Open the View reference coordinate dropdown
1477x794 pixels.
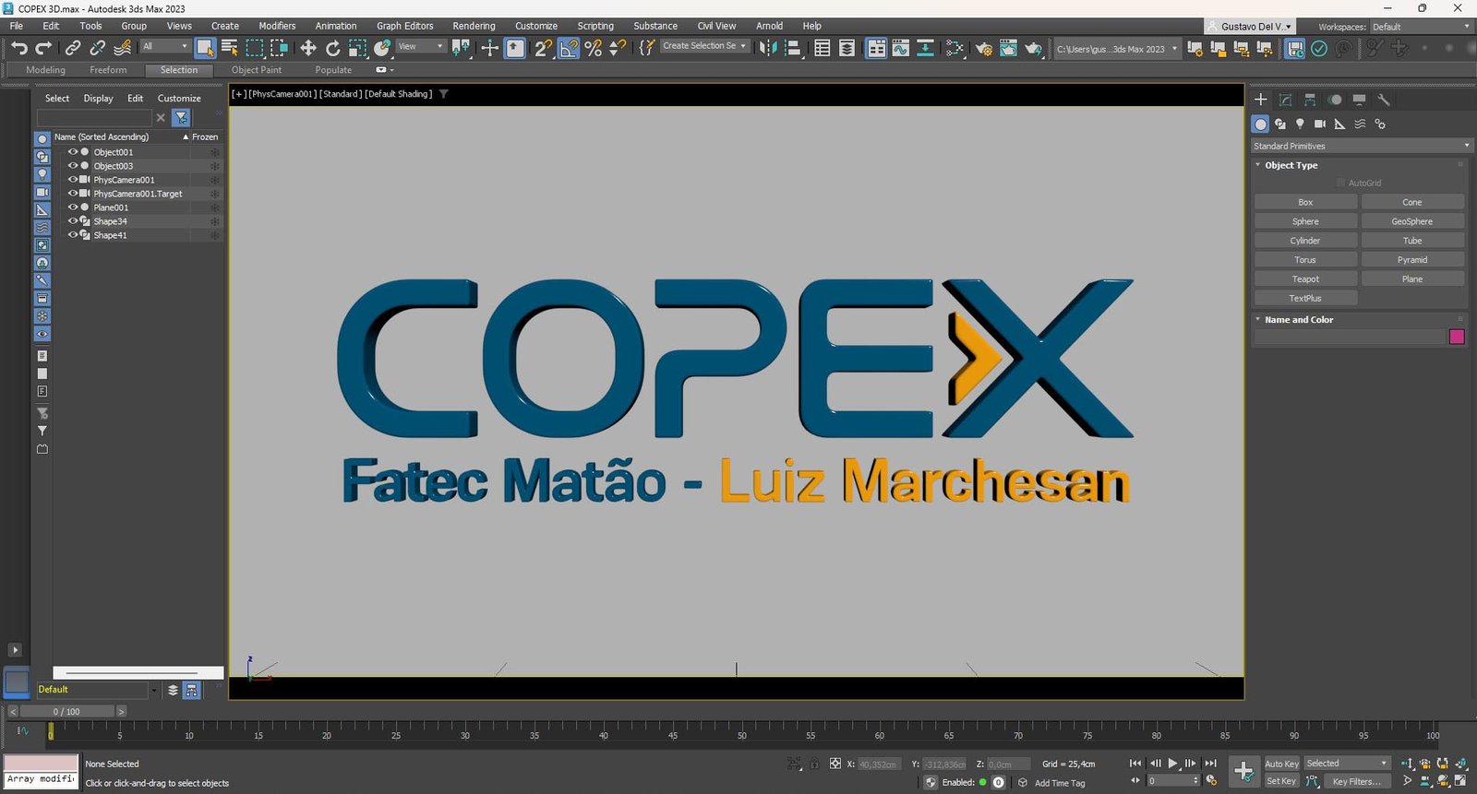point(421,46)
